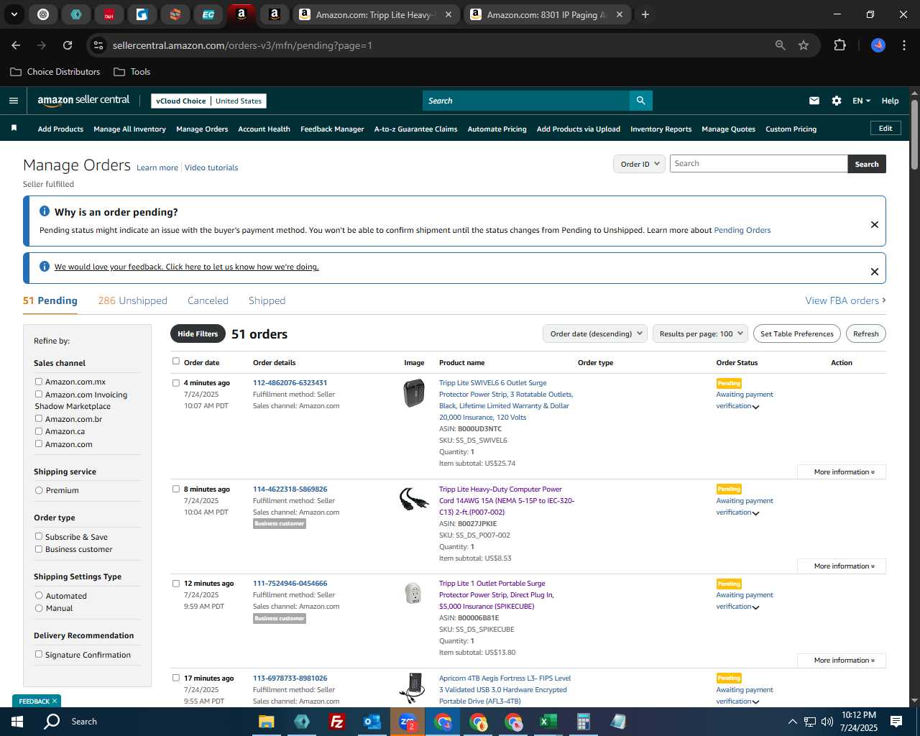Switch to the Shipped orders tab
The height and width of the screenshot is (736, 920).
click(x=267, y=300)
